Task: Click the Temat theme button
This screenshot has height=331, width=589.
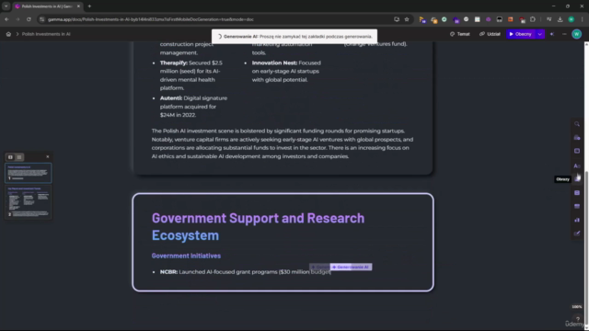Action: coord(460,34)
